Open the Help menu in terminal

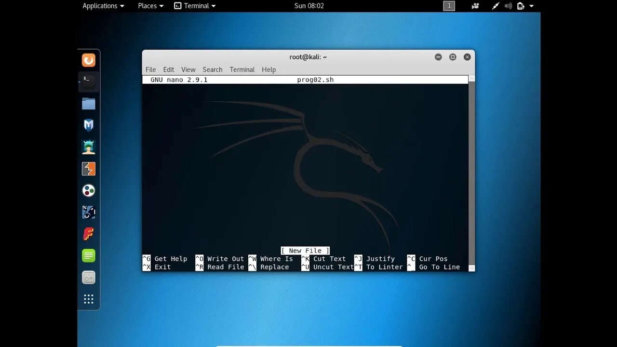click(x=269, y=69)
